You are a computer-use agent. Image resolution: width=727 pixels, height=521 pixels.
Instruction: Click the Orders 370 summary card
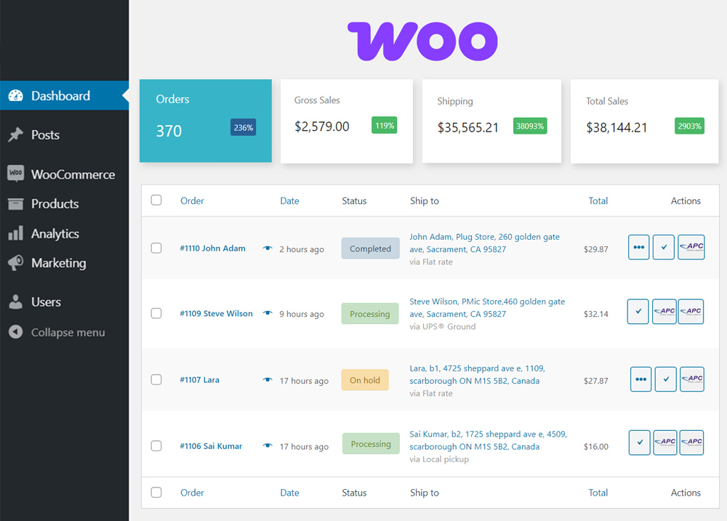[x=205, y=121]
